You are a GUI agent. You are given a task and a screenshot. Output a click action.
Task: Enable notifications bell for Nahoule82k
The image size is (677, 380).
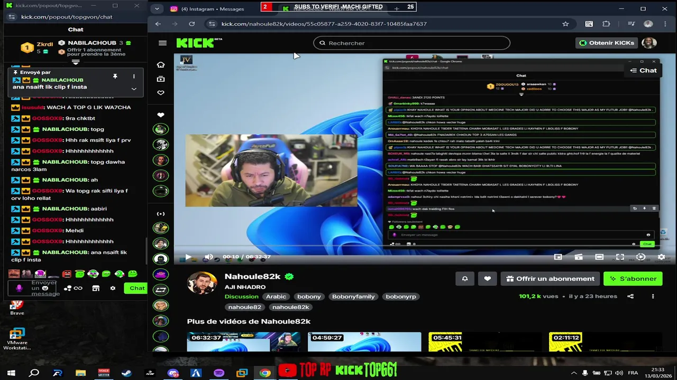465,279
